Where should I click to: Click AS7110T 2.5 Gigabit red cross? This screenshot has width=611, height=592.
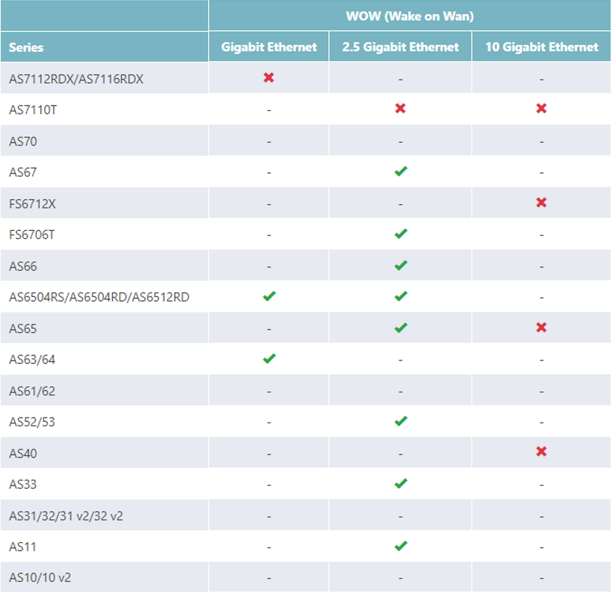coord(400,109)
